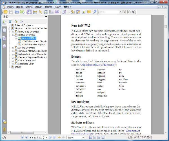Select the highlight text tool
169x141 pixels.
coord(78,12)
